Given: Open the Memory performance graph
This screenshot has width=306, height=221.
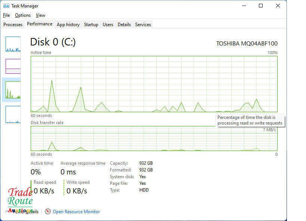Looking at the screenshot, I should [13, 66].
